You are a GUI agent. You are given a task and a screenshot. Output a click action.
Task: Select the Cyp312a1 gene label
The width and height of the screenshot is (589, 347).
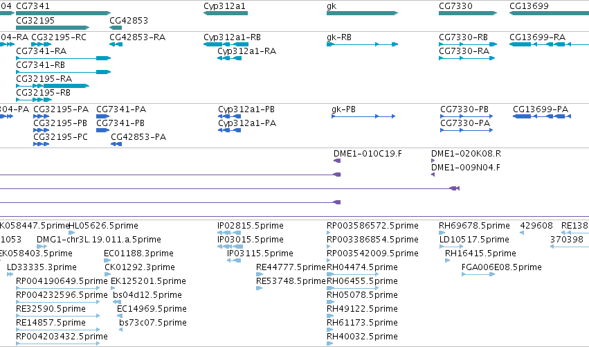click(224, 6)
